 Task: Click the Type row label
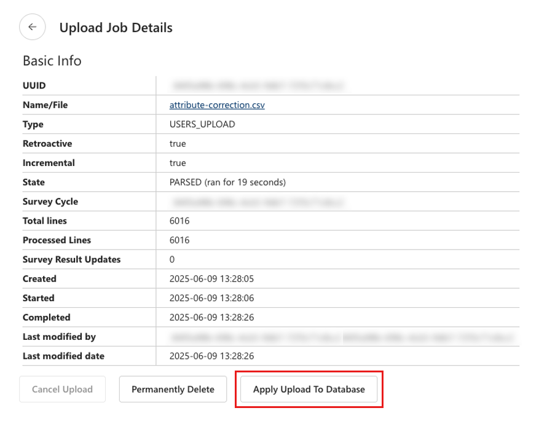[33, 124]
